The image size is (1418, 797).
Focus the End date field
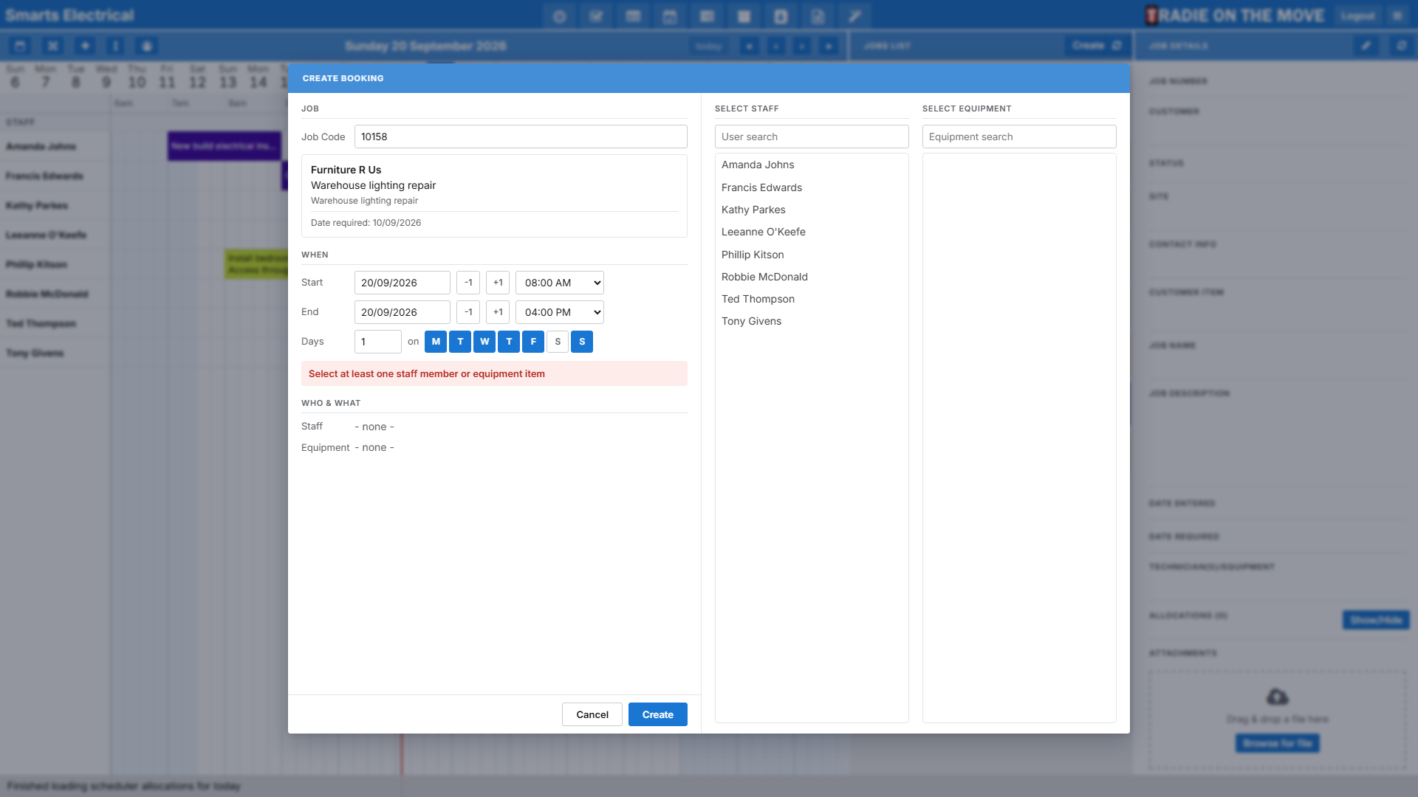click(403, 312)
